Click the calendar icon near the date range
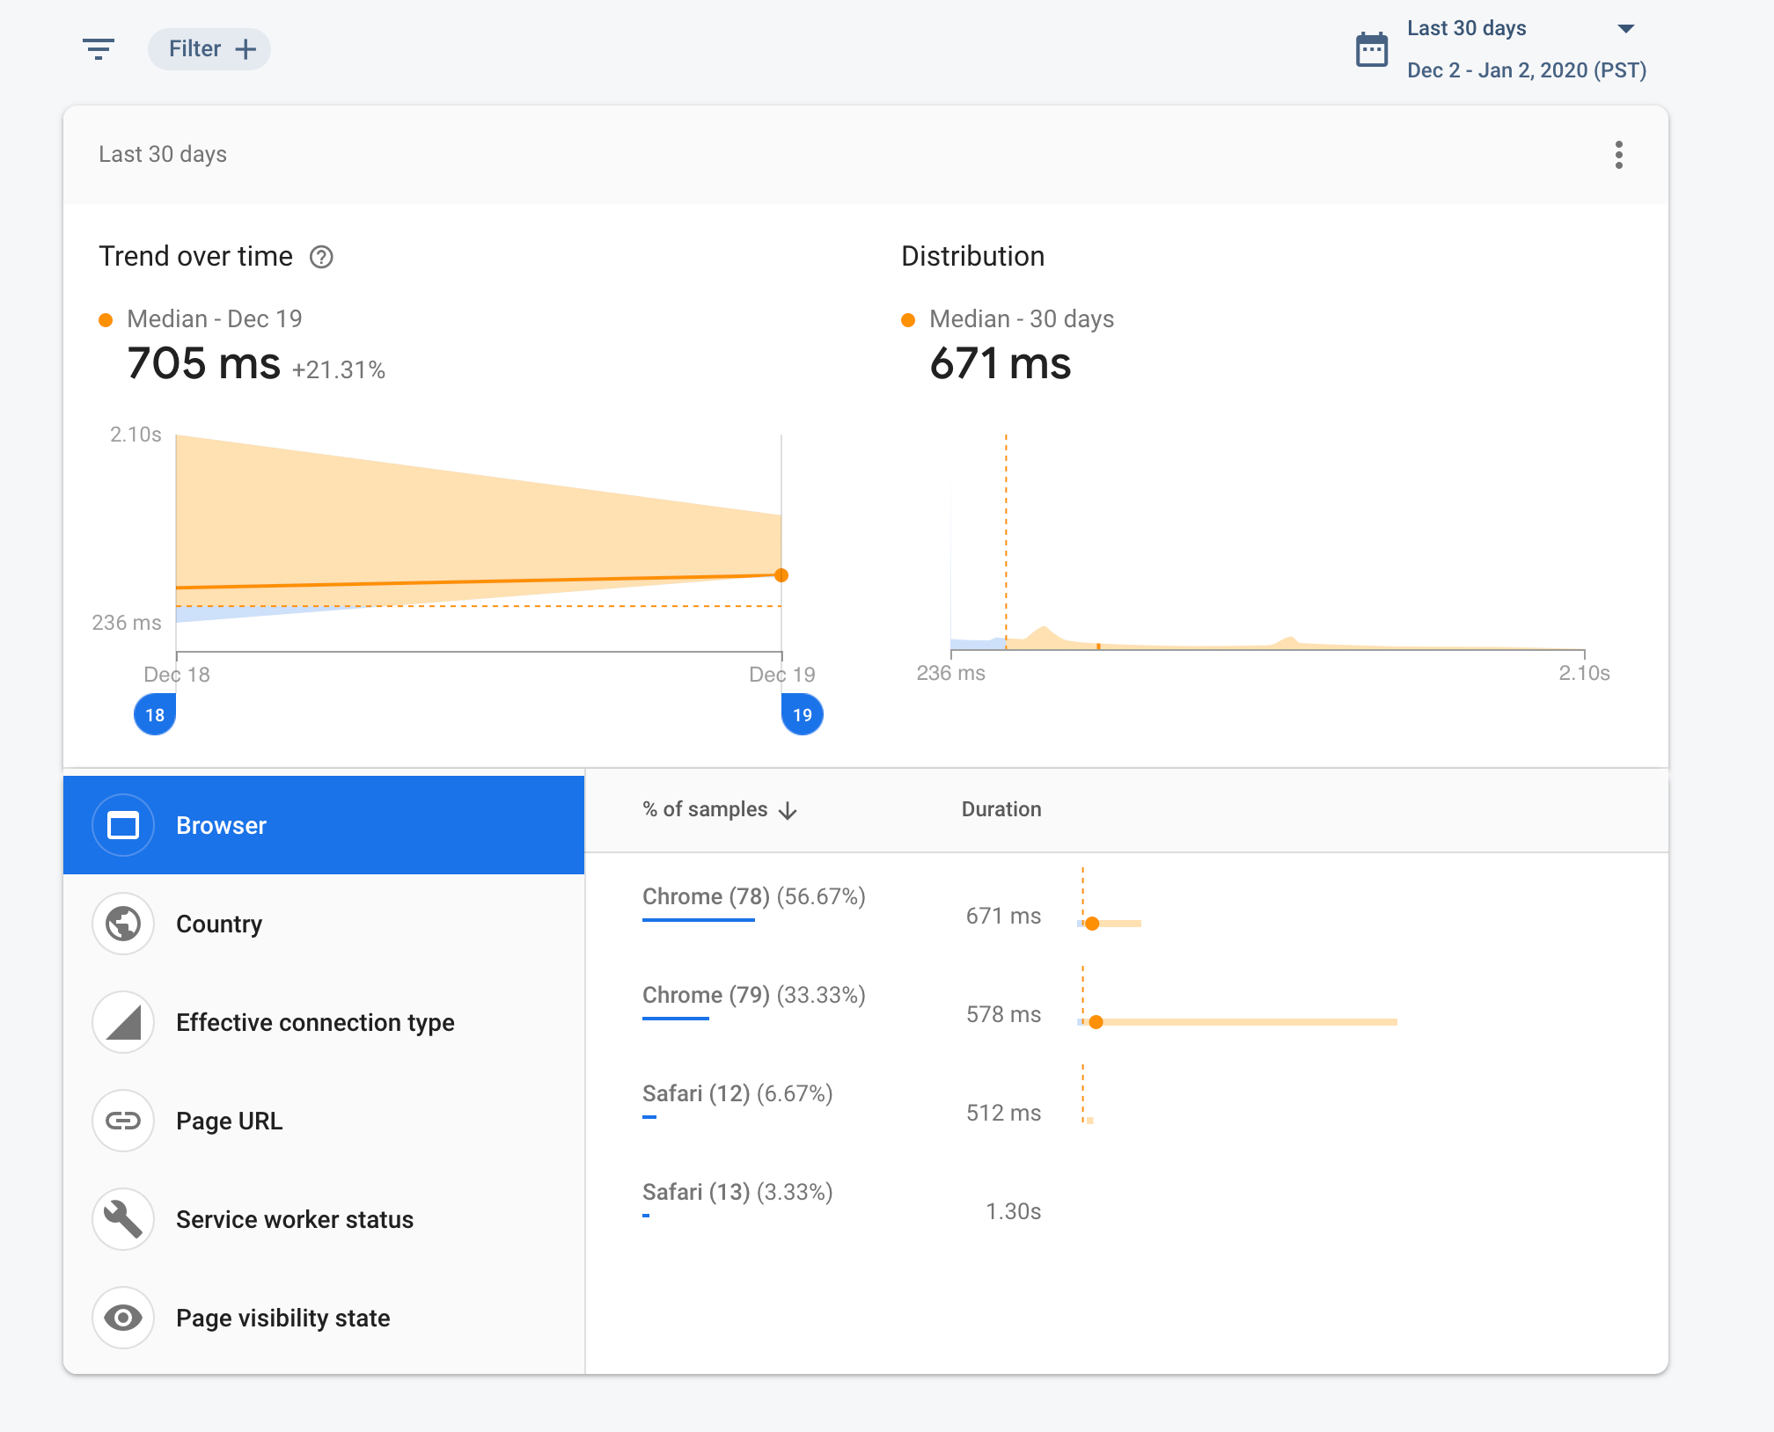Screen dimensions: 1774x1432 (x=1373, y=50)
